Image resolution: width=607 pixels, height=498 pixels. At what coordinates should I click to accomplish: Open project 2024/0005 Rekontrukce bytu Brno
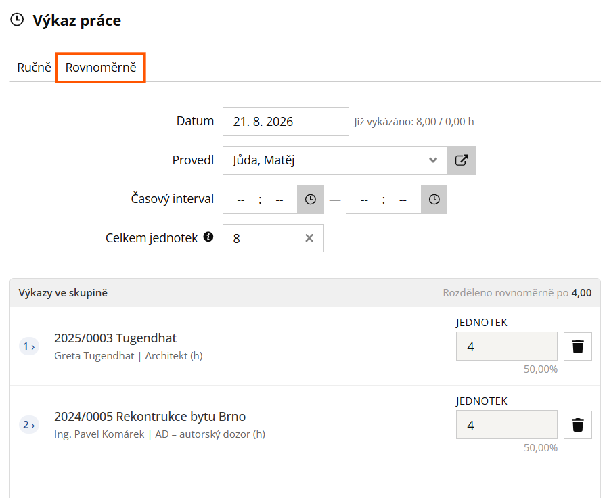click(x=150, y=417)
